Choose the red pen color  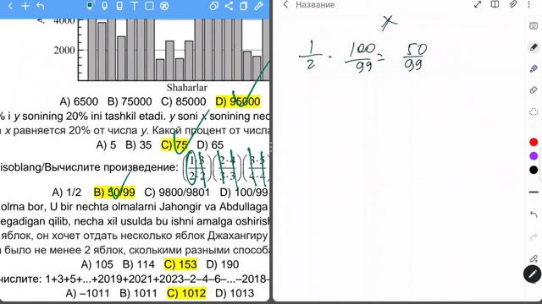click(534, 142)
